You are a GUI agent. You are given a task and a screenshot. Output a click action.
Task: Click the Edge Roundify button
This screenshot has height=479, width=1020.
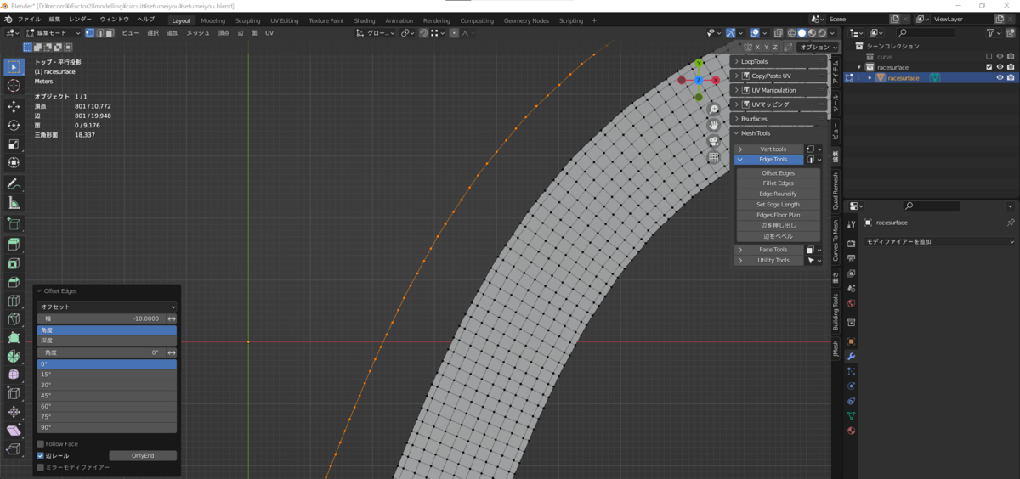(778, 194)
